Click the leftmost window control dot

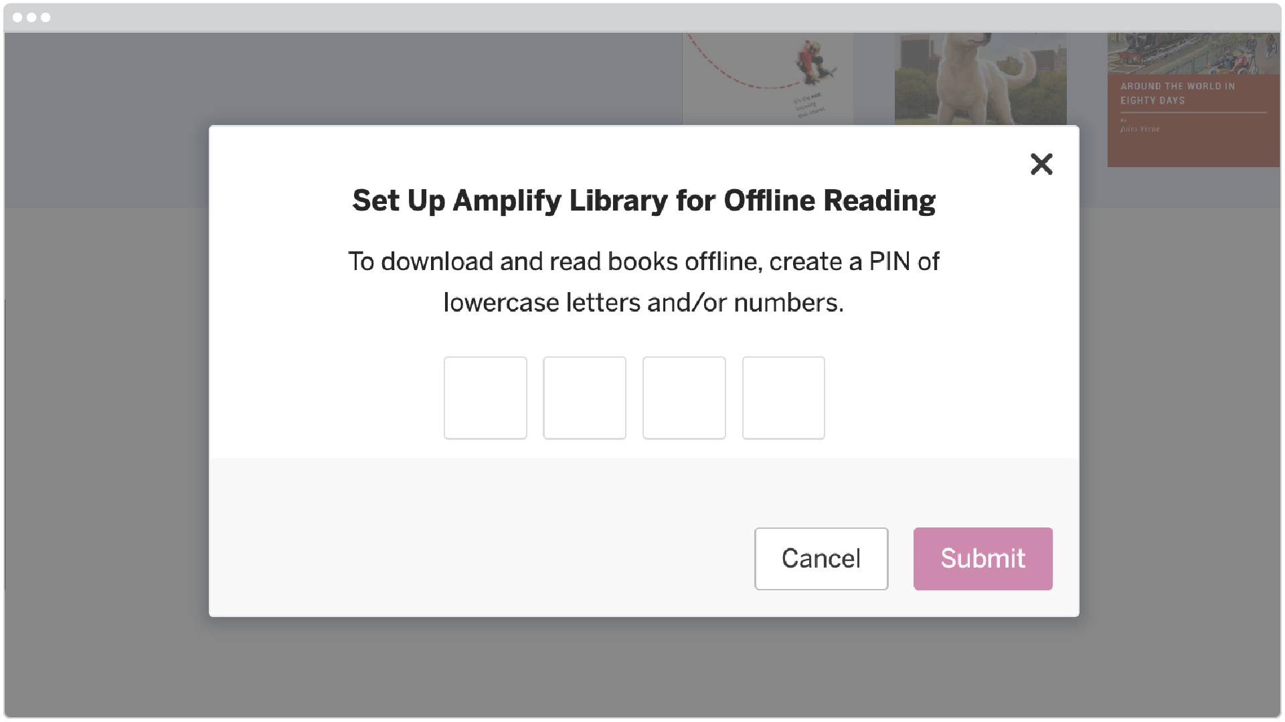click(17, 17)
